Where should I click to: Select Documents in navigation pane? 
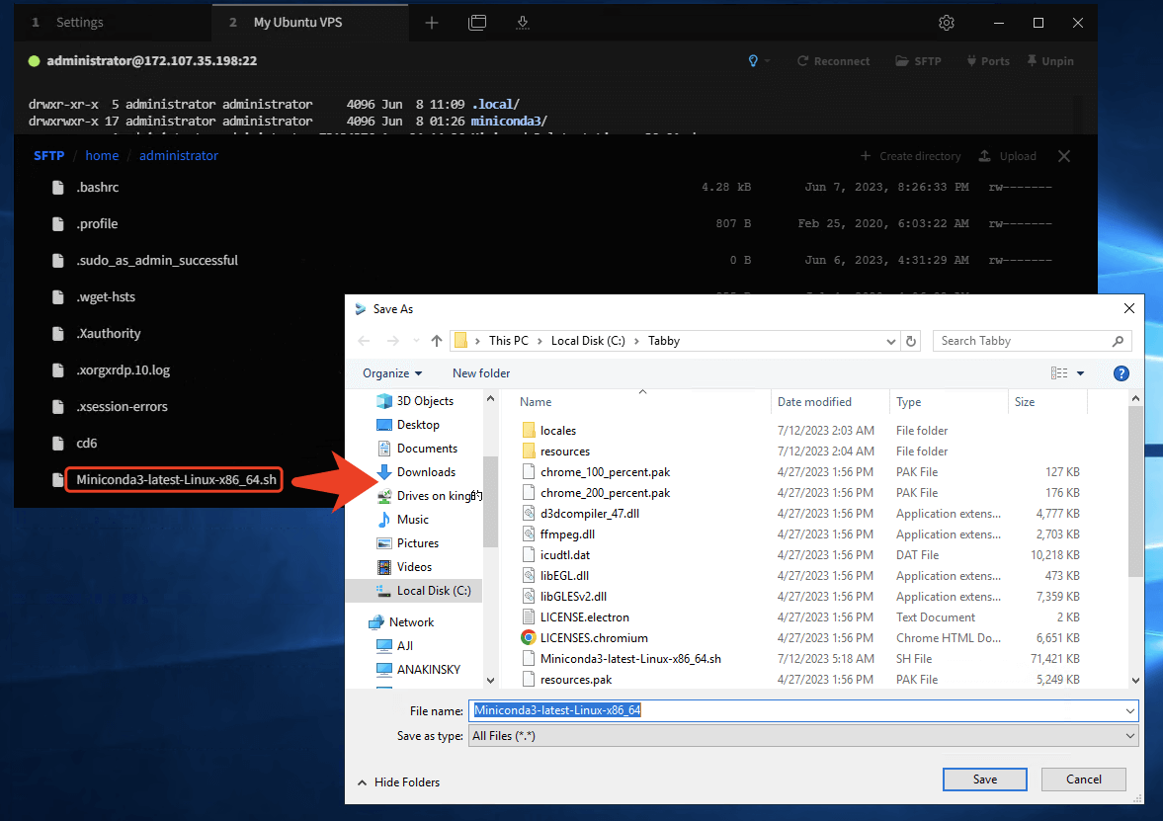(x=427, y=449)
